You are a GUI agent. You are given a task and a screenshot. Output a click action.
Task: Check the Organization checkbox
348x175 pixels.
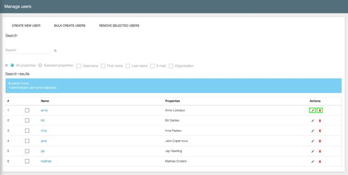click(171, 66)
